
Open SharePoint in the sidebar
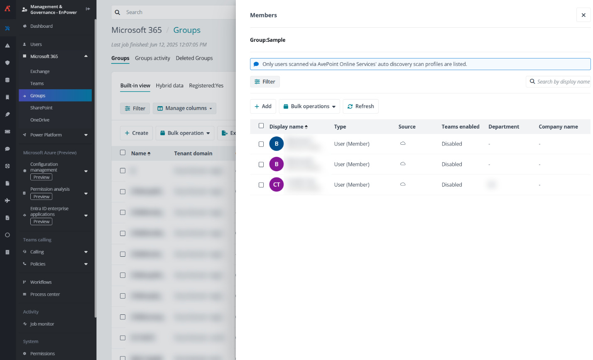[x=42, y=108]
